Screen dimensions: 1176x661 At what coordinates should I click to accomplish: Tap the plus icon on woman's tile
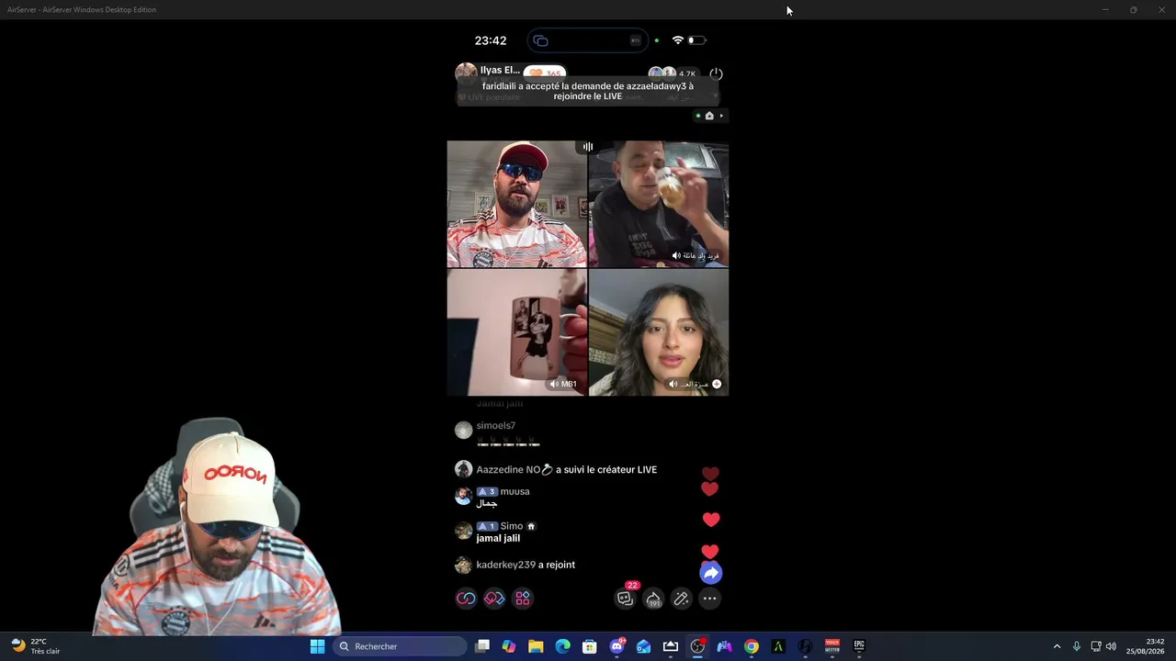click(717, 384)
